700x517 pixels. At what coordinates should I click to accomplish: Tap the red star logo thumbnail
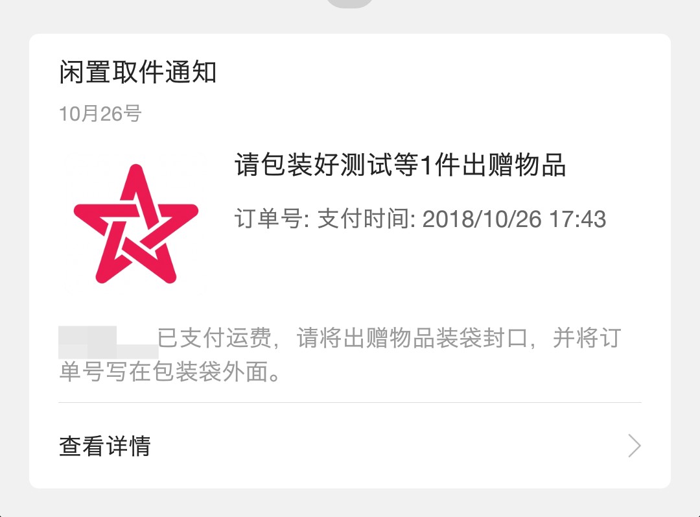(135, 223)
